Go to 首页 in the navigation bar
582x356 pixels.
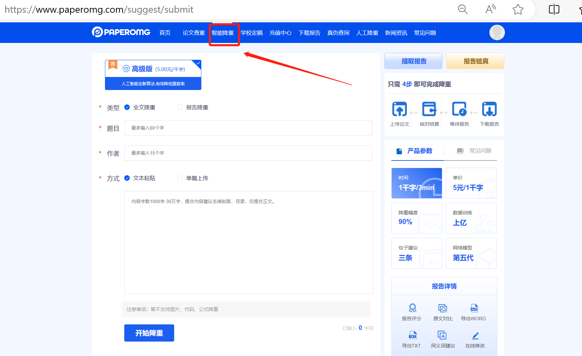coord(165,33)
